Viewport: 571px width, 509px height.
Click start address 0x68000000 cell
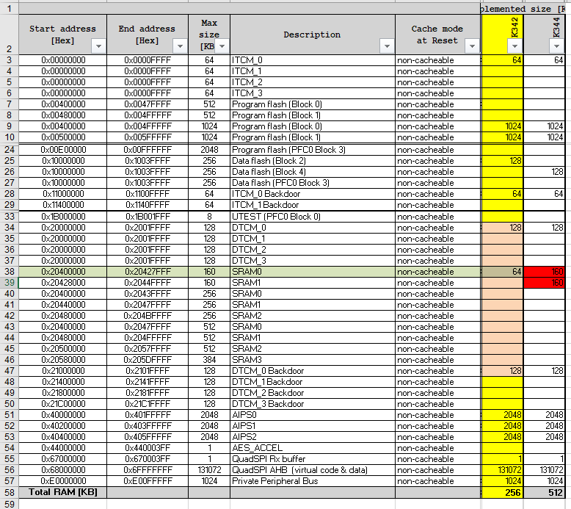point(62,470)
